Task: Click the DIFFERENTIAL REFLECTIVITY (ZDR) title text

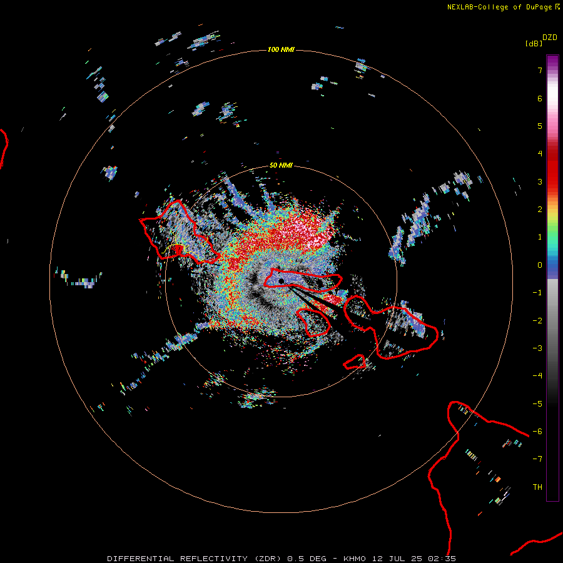Action: coord(194,559)
